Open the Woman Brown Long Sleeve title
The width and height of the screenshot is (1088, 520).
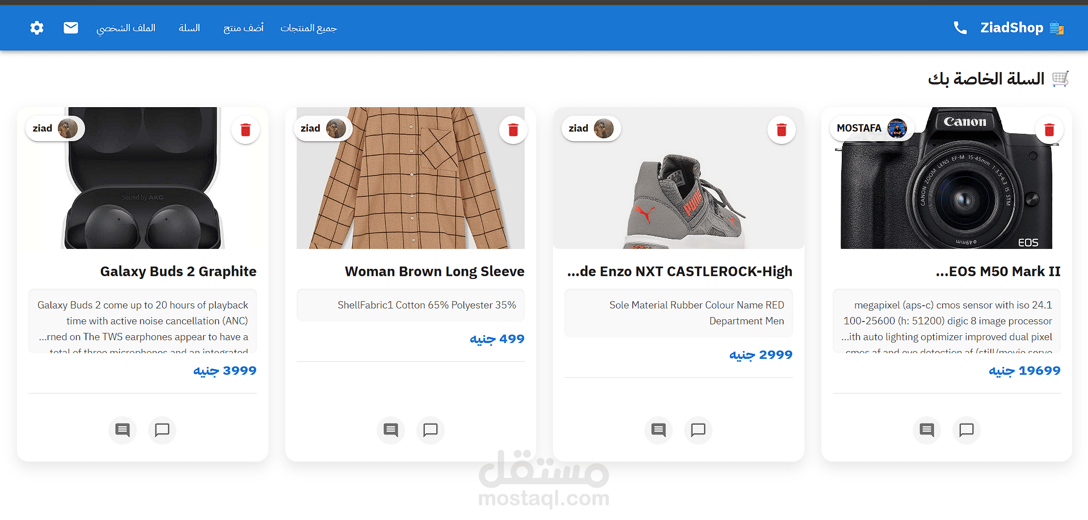coord(435,272)
